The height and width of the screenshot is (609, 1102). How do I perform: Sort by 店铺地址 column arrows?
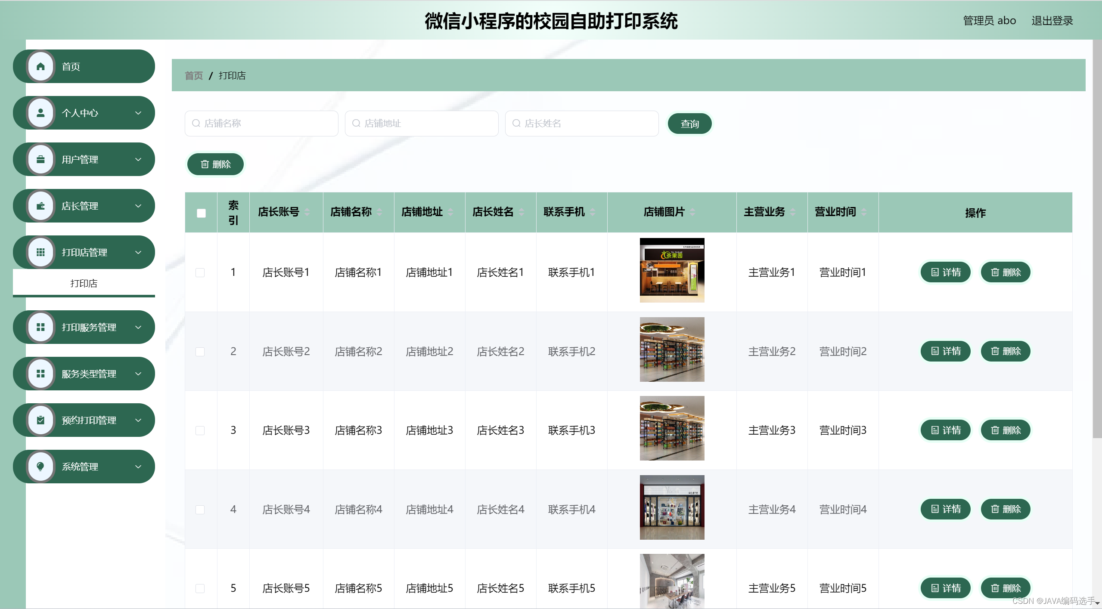click(450, 212)
